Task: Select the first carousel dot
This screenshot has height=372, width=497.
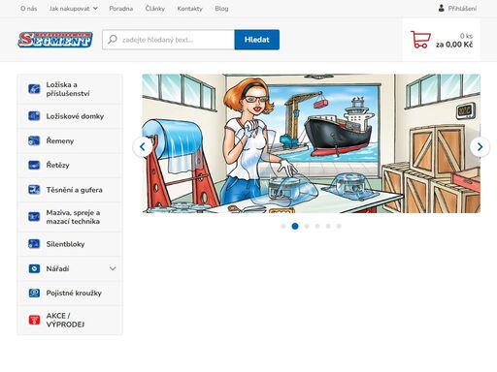Action: (283, 226)
